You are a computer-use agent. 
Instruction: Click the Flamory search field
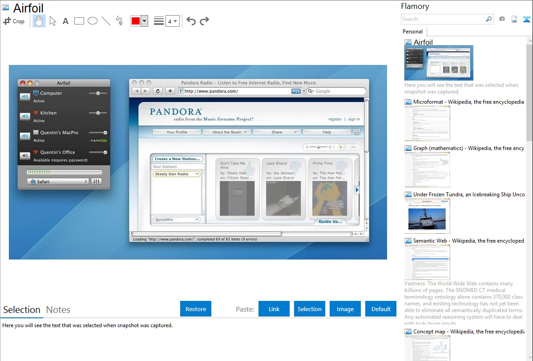click(x=443, y=19)
